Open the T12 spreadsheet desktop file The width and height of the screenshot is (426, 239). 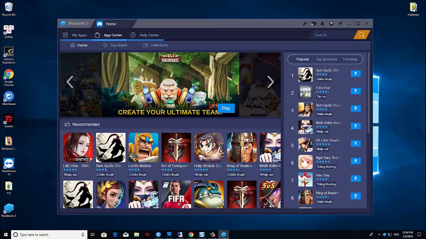coord(9,188)
